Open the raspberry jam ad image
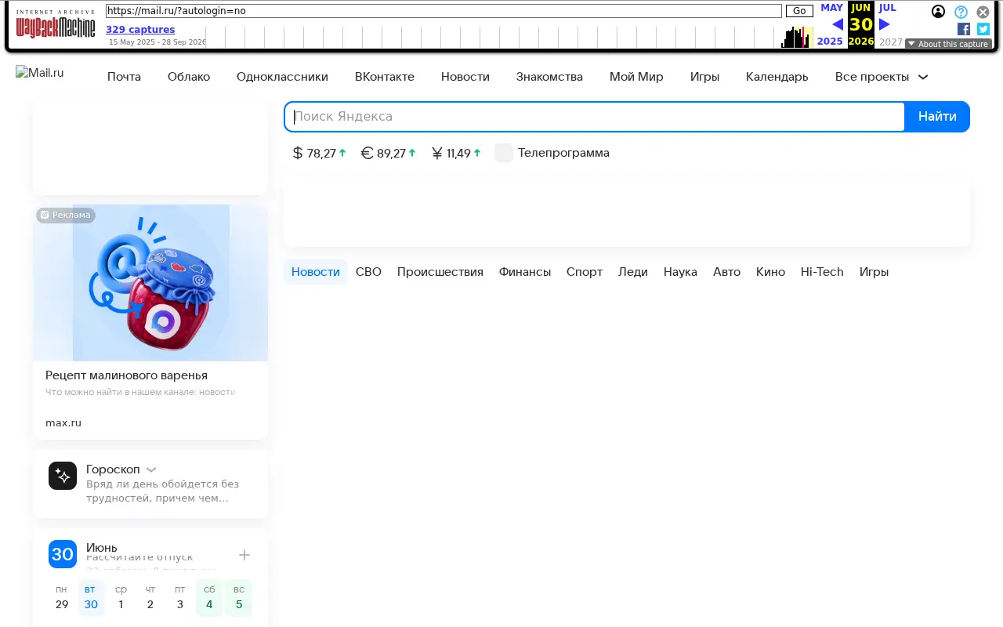 (x=150, y=283)
